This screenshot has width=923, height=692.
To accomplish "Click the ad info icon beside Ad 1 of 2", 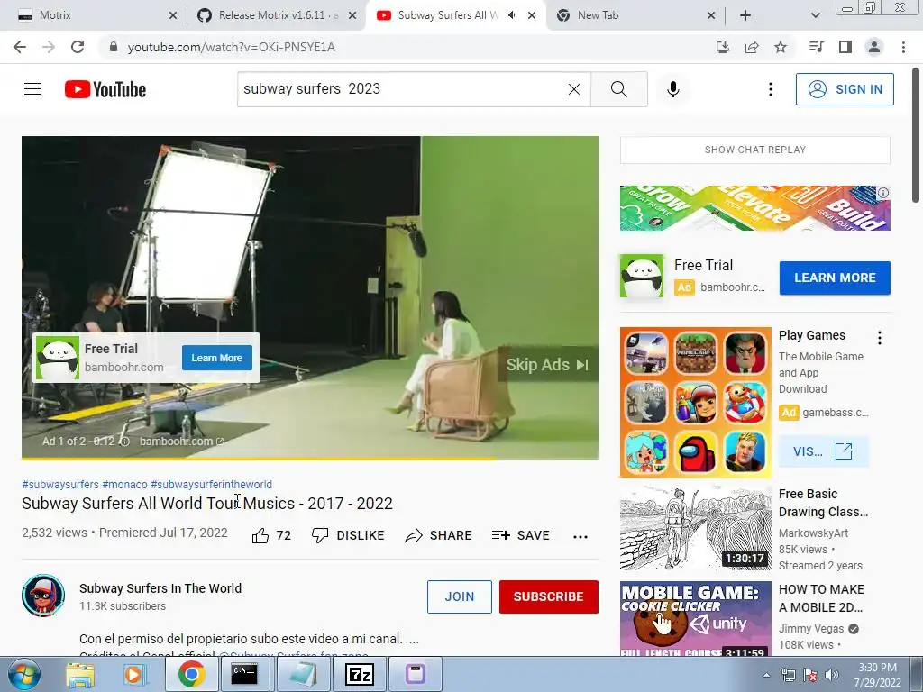I will click(124, 442).
